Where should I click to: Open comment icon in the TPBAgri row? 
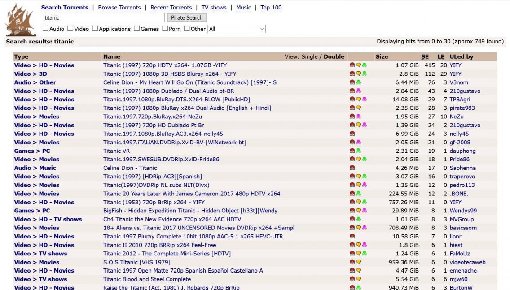coord(358,100)
